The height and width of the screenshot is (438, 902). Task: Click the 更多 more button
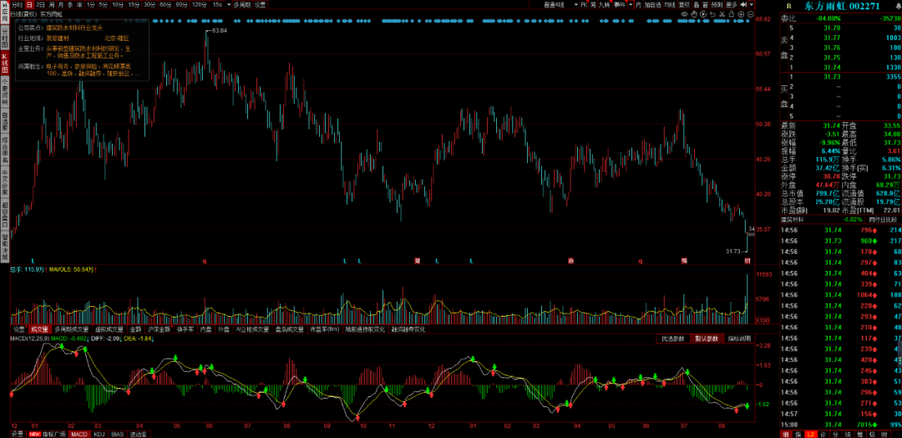[x=731, y=5]
